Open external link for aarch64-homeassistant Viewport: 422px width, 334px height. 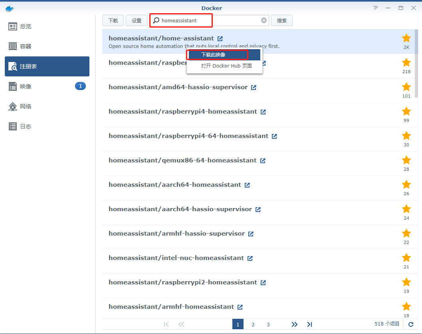[248, 185]
